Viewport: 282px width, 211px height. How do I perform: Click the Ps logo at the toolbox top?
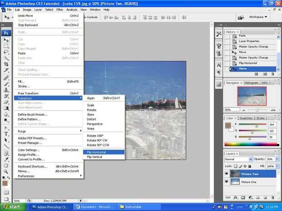pyautogui.click(x=6, y=33)
